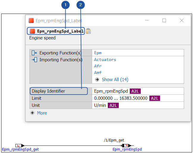Viewport: 193px width, 153px height.
Task: Open the Epm exporting function link
Action: click(98, 53)
